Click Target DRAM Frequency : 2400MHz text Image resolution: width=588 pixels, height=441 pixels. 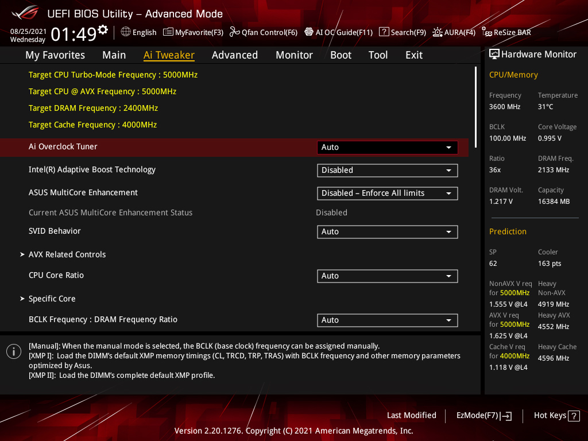pyautogui.click(x=94, y=108)
